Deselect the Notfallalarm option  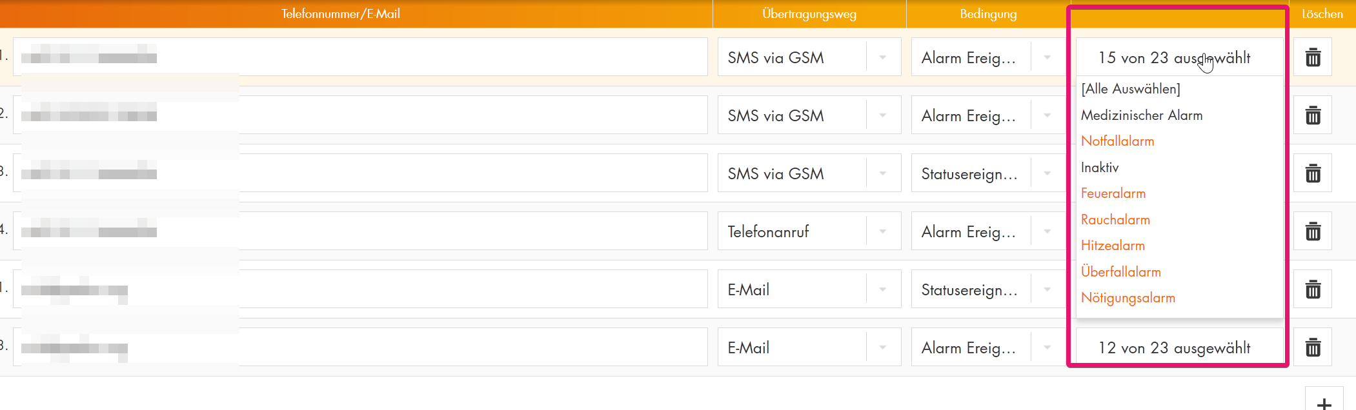pyautogui.click(x=1117, y=141)
